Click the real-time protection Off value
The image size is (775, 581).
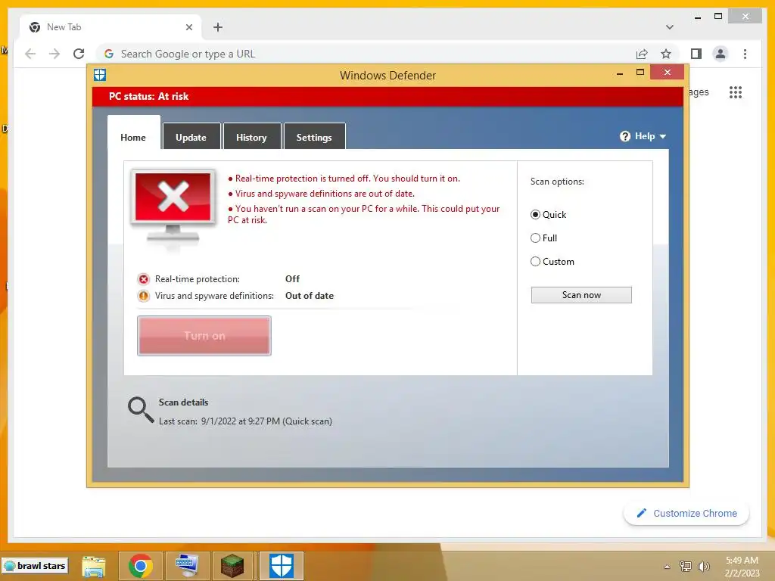tap(292, 279)
